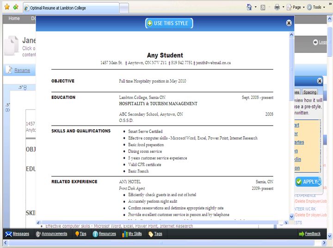333x248 pixels.
Task: Close the style preview dialog
Action: coord(289,23)
